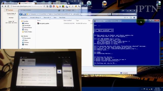This screenshot has width=163, height=91.
Task: Sort files by Date modified column
Action: [67, 20]
